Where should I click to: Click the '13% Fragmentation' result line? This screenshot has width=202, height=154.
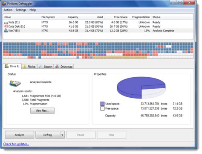tap(35, 104)
